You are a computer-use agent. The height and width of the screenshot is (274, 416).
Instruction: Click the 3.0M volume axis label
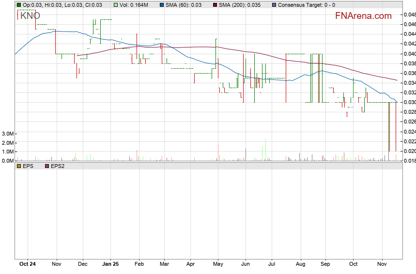7,134
